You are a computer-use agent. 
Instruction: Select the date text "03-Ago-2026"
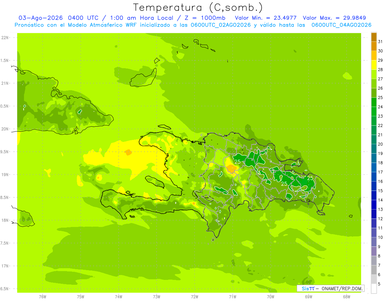tap(41, 18)
